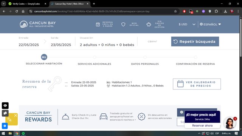Bookmark this page with the star icon
The width and height of the screenshot is (242, 136).
(175, 11)
